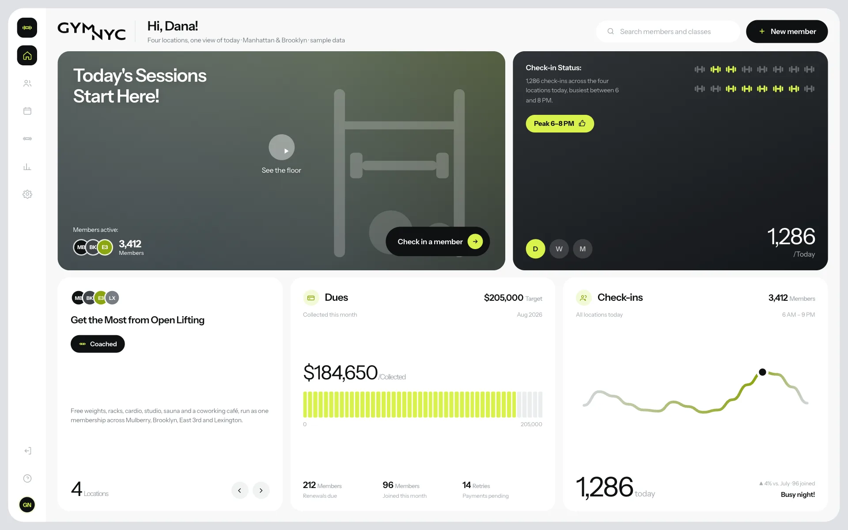Image resolution: width=848 pixels, height=530 pixels.
Task: Click Check in a member button
Action: [x=438, y=242]
